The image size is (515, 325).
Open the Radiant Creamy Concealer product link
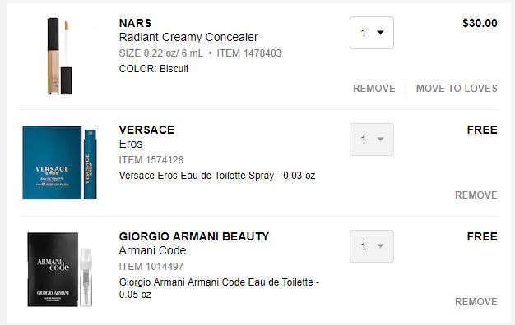click(x=188, y=38)
